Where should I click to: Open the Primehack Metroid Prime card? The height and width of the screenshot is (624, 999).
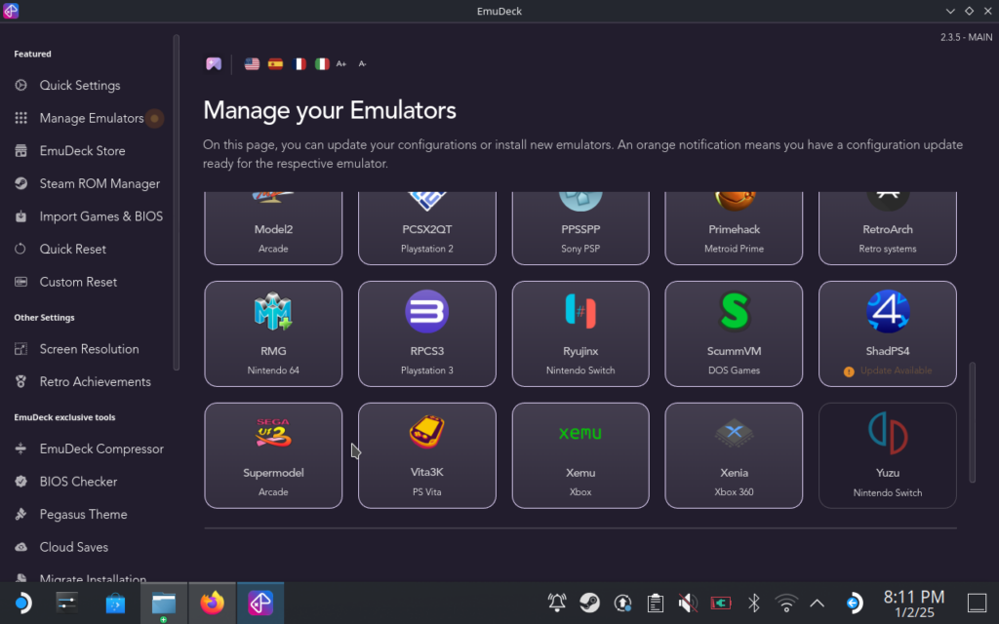(734, 228)
